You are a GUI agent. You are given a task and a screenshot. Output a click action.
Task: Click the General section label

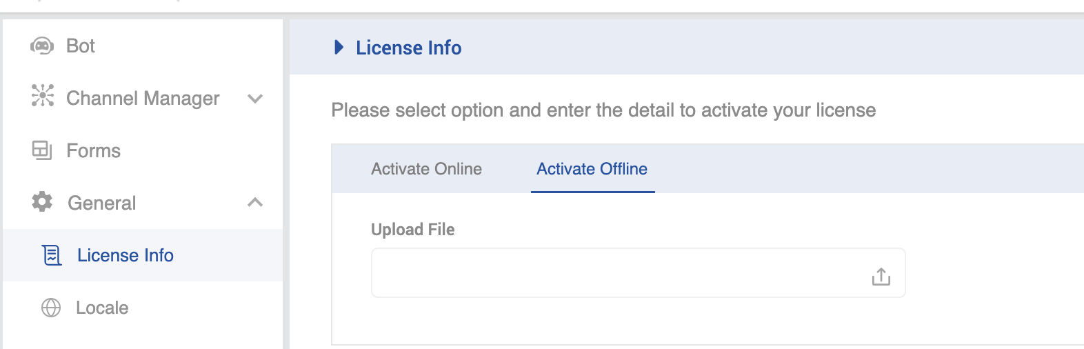pyautogui.click(x=101, y=203)
